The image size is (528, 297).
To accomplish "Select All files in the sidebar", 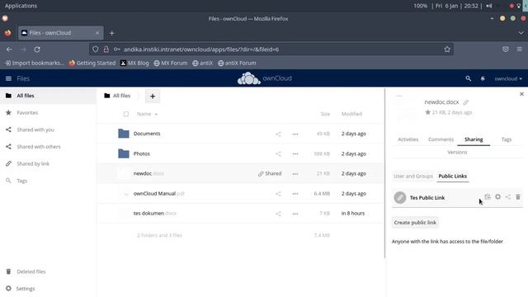I will pos(48,96).
